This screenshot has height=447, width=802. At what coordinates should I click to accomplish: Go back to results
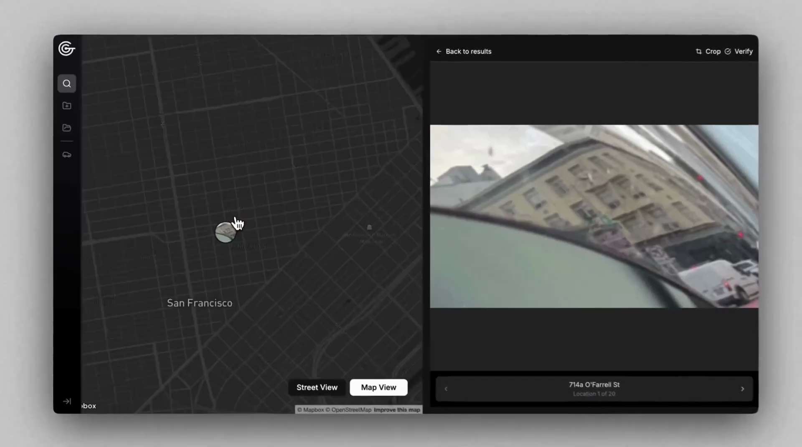coord(464,51)
